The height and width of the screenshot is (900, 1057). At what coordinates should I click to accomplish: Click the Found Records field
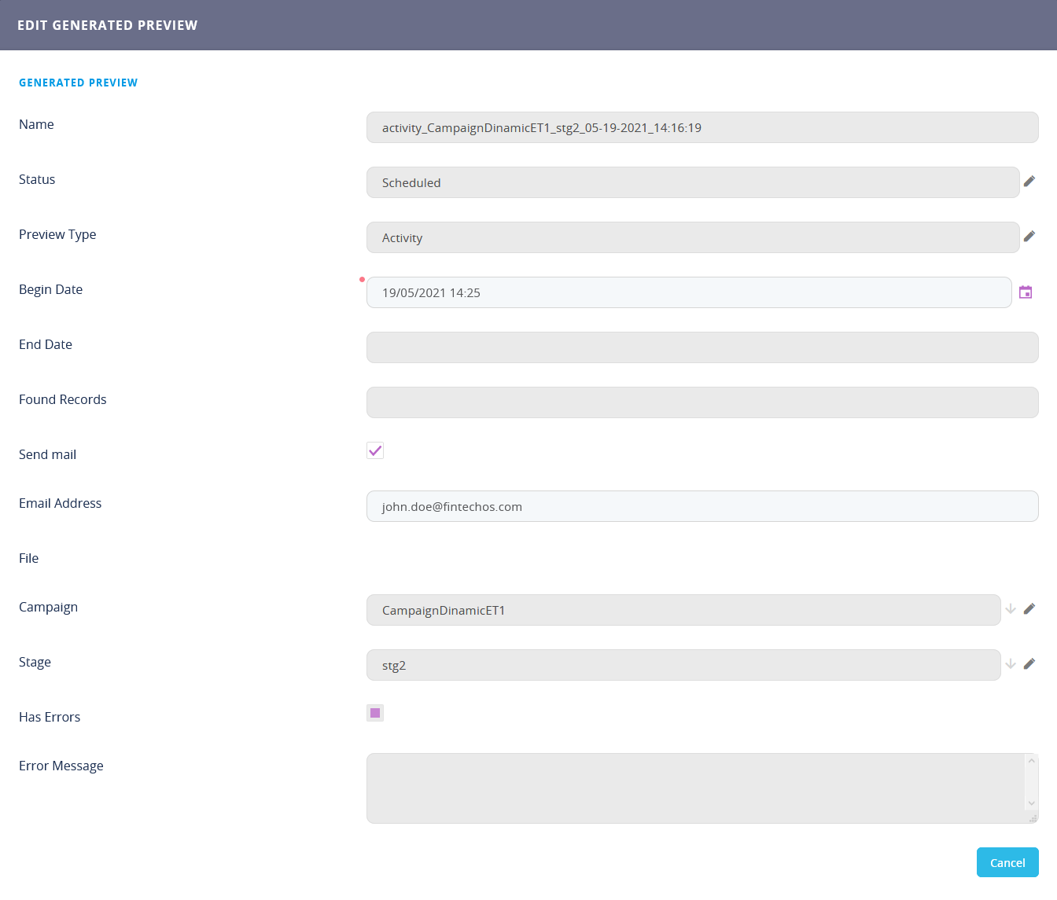click(x=702, y=402)
